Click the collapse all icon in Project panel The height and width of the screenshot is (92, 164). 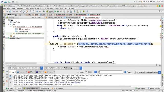click(x=36, y=17)
